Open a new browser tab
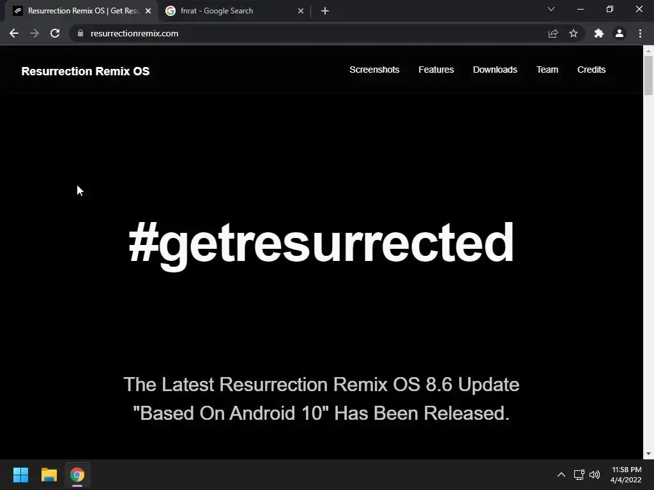This screenshot has width=654, height=490. point(325,11)
